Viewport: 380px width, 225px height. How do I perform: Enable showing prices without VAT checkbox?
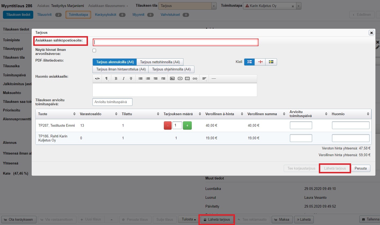(94, 51)
